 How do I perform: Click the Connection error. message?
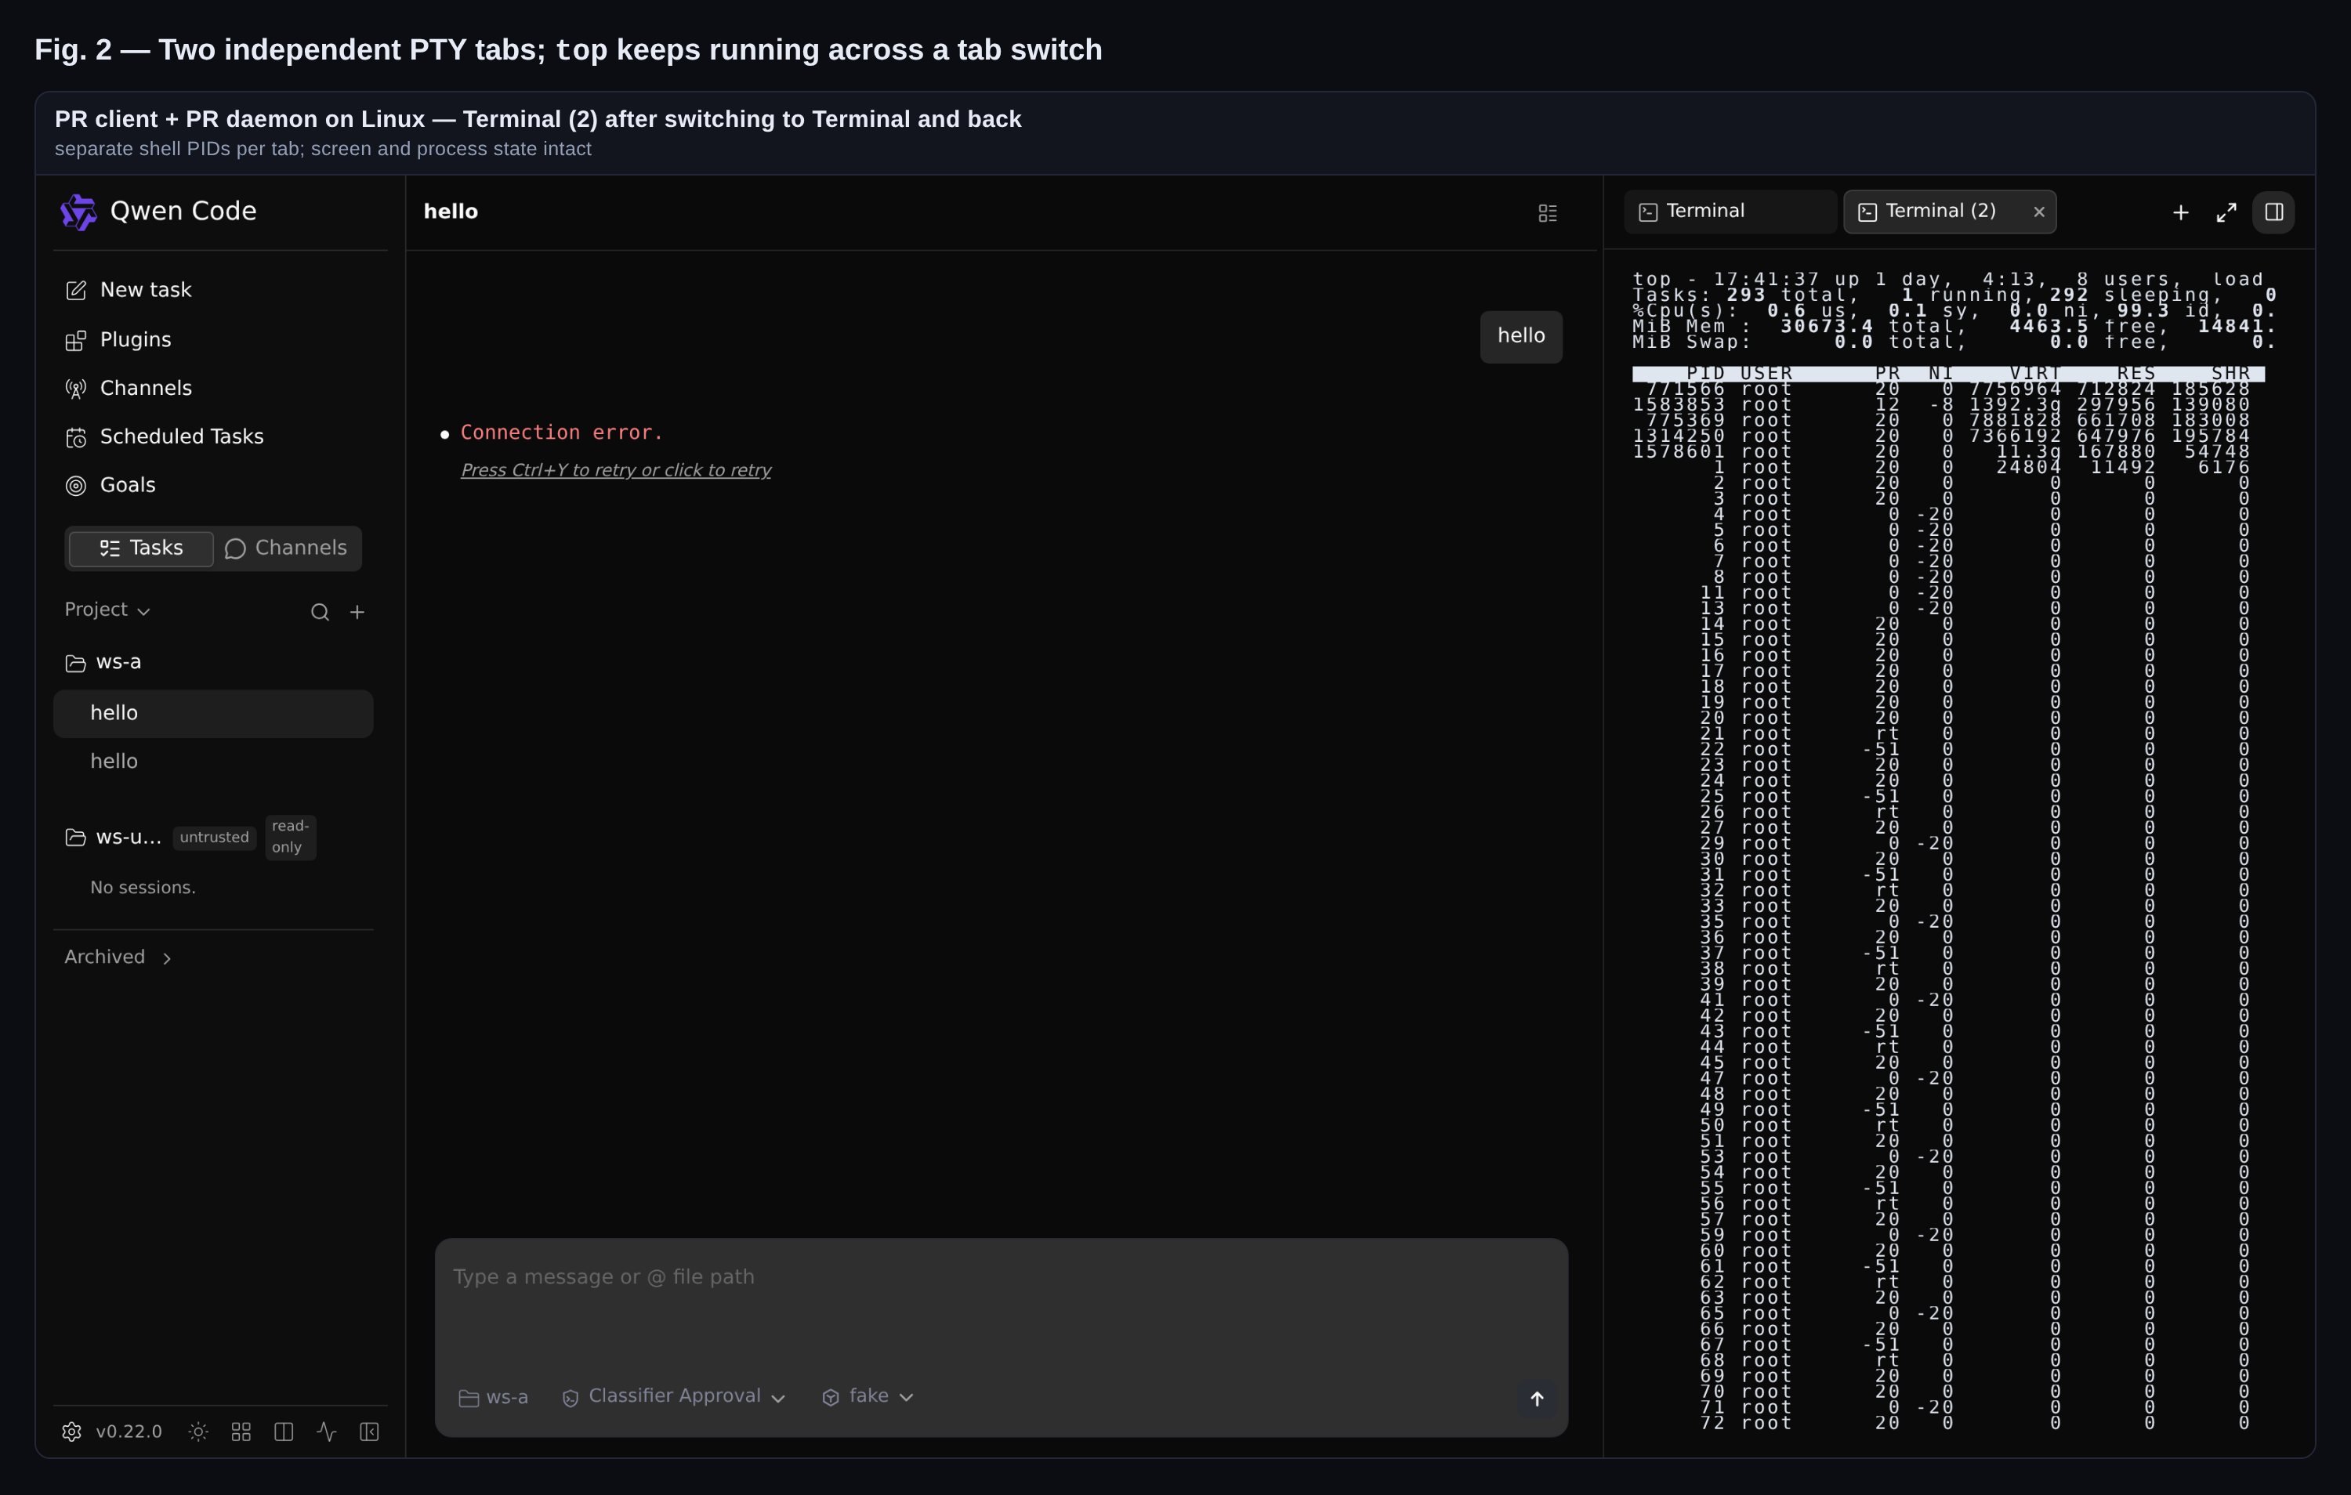561,433
